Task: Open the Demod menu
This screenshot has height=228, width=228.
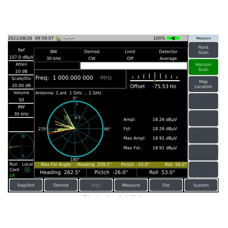Action: click(61, 185)
